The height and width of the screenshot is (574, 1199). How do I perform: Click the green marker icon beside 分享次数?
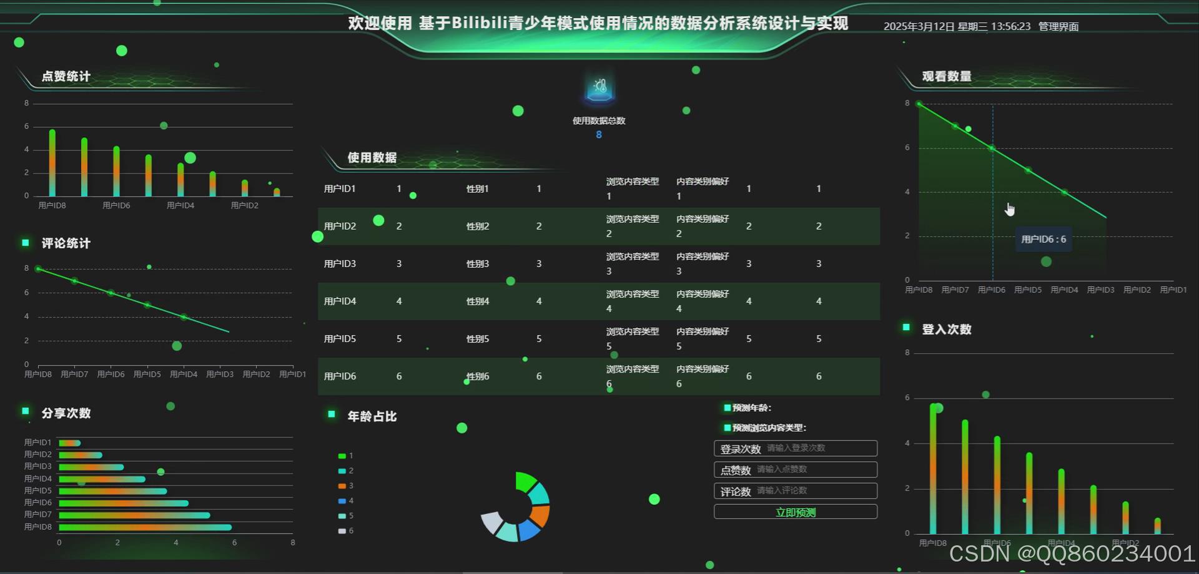(x=25, y=412)
